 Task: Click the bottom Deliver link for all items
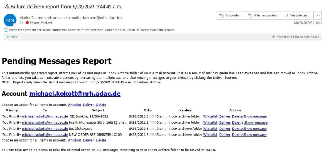click(x=88, y=140)
